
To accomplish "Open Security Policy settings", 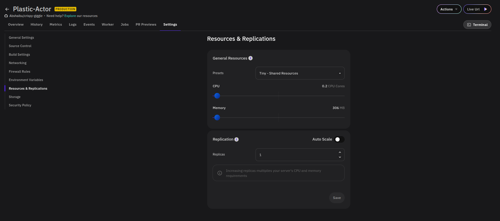I will coord(20,105).
